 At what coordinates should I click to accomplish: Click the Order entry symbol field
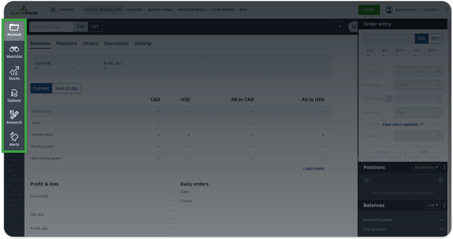[x=389, y=39]
